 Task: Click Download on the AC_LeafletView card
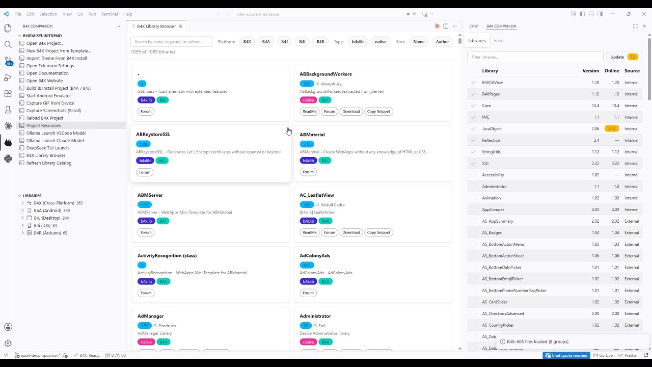(351, 232)
